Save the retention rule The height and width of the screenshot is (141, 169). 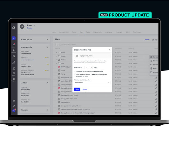click(77, 89)
